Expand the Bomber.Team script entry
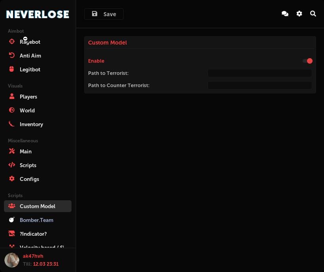 (36, 220)
